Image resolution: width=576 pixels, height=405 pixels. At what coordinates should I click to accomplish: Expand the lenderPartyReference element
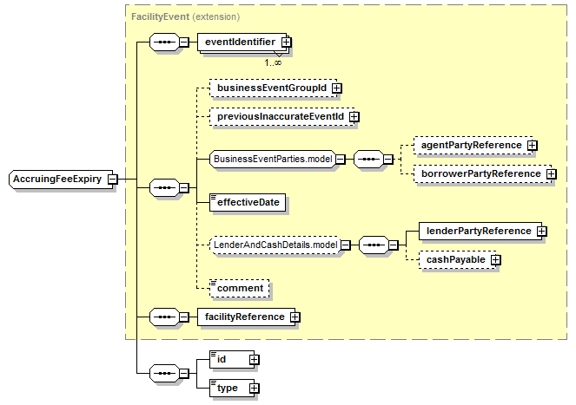tap(541, 232)
